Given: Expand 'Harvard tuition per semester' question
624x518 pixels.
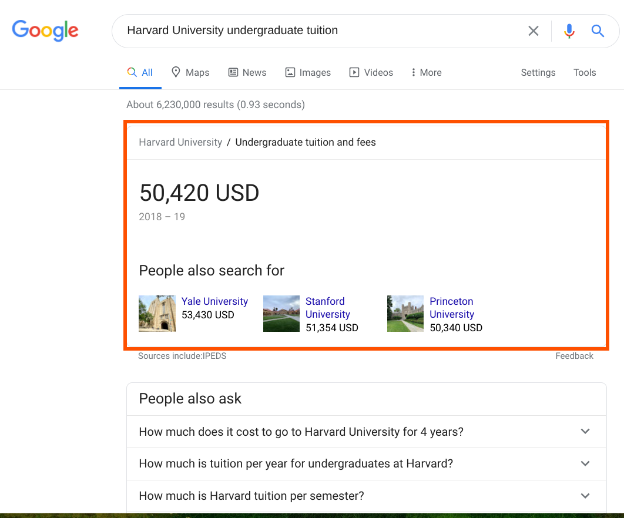Looking at the screenshot, I should point(366,496).
